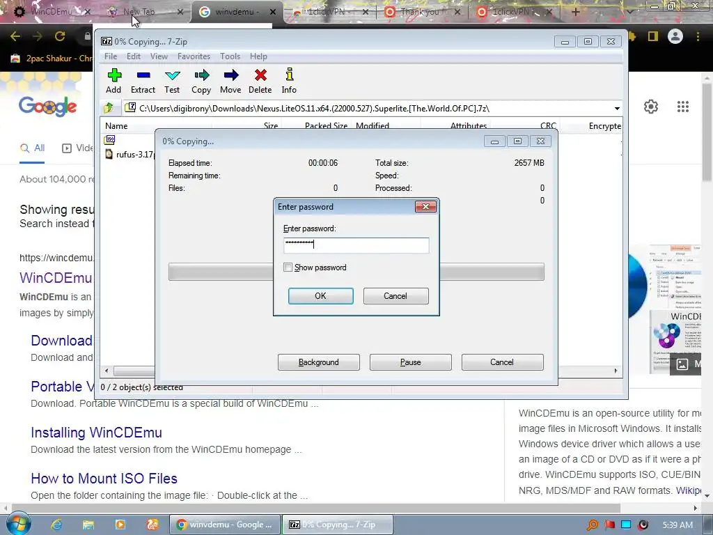Click the Google logo

[47, 107]
